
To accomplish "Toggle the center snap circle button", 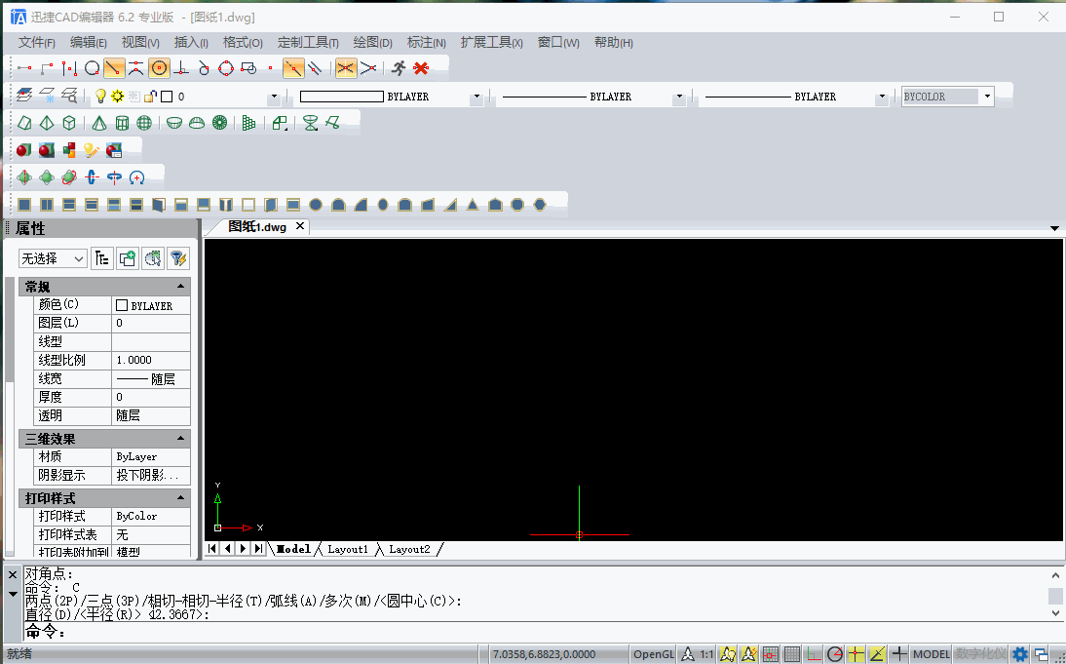I will pyautogui.click(x=159, y=68).
